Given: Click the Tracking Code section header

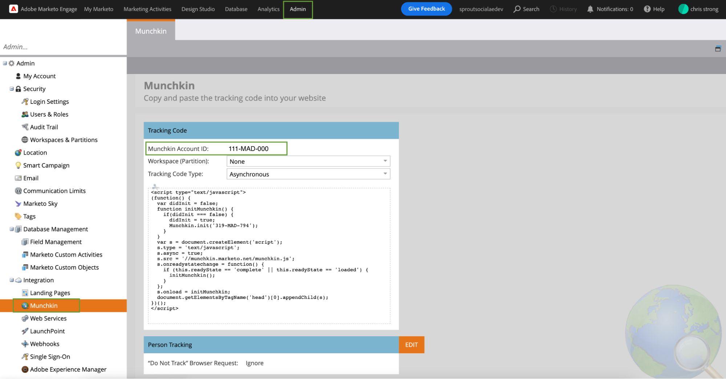Looking at the screenshot, I should tap(271, 130).
